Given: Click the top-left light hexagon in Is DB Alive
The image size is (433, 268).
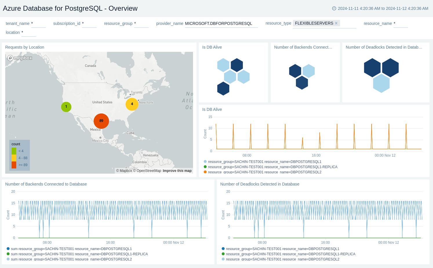Looking at the screenshot, I should pyautogui.click(x=223, y=65).
